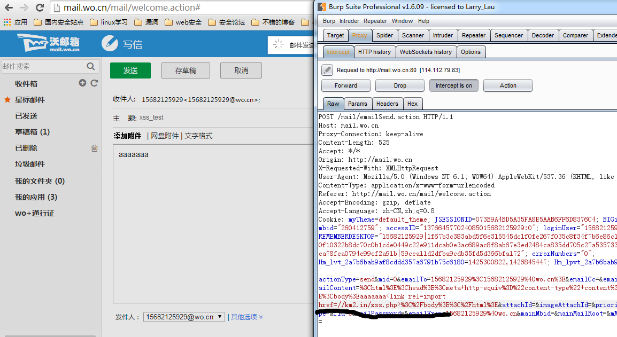Open the sender address dropdown

tap(184, 317)
